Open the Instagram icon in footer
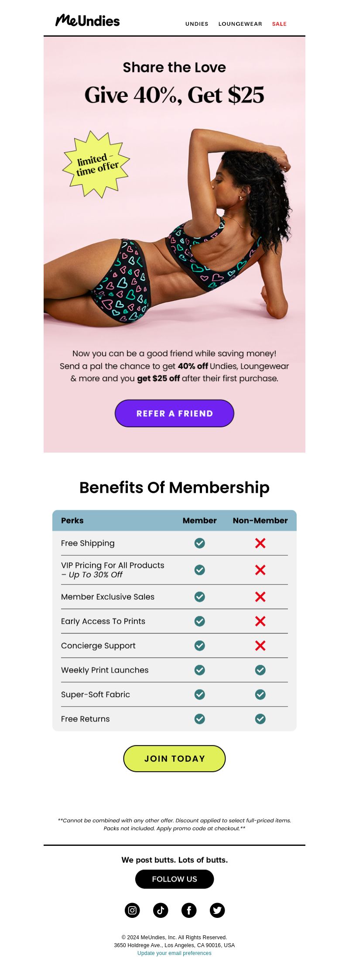The height and width of the screenshot is (972, 349). pyautogui.click(x=132, y=910)
